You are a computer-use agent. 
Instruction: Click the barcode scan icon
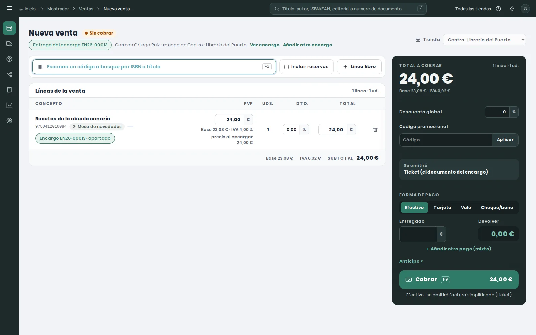click(x=40, y=67)
